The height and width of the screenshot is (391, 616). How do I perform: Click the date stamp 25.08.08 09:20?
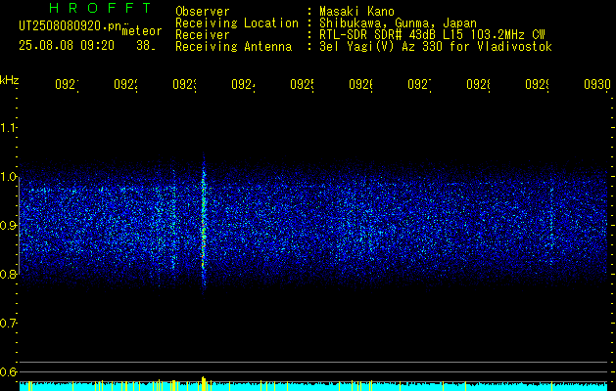(67, 46)
